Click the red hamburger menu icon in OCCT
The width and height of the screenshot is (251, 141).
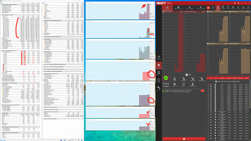pos(208,8)
